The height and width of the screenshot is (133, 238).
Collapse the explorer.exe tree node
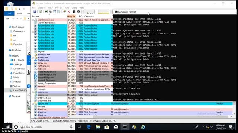[x=33, y=104]
